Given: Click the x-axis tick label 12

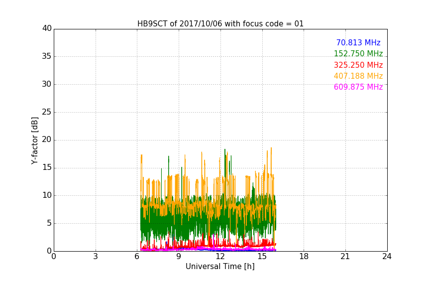Looking at the screenshot, I should click(x=220, y=257).
